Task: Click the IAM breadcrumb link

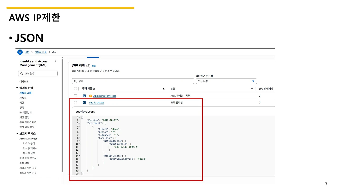Action: pos(27,52)
